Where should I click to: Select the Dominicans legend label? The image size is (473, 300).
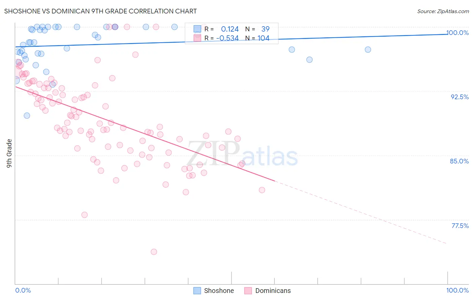[x=273, y=291]
